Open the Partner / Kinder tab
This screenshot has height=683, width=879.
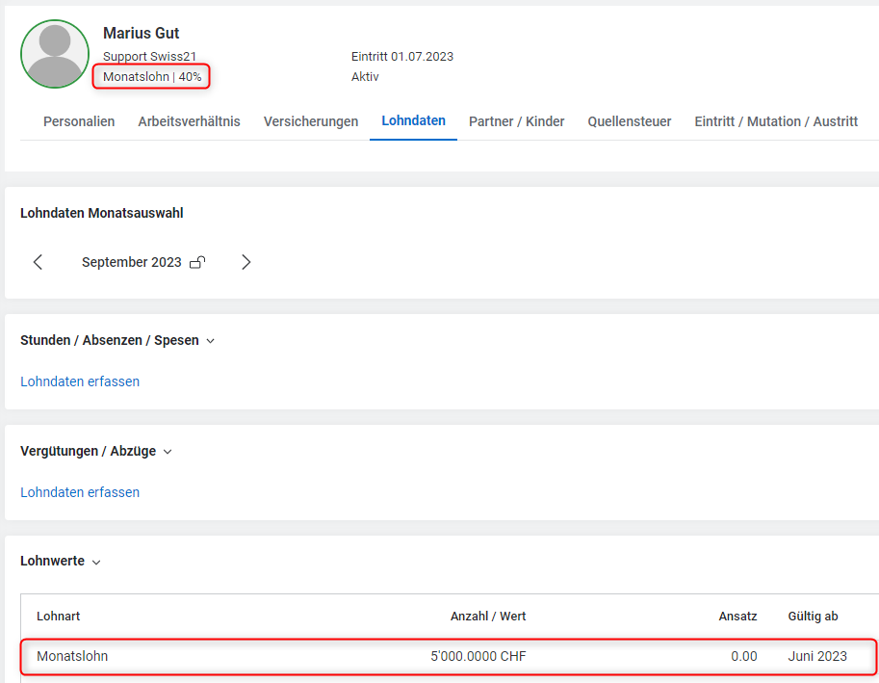pos(516,121)
